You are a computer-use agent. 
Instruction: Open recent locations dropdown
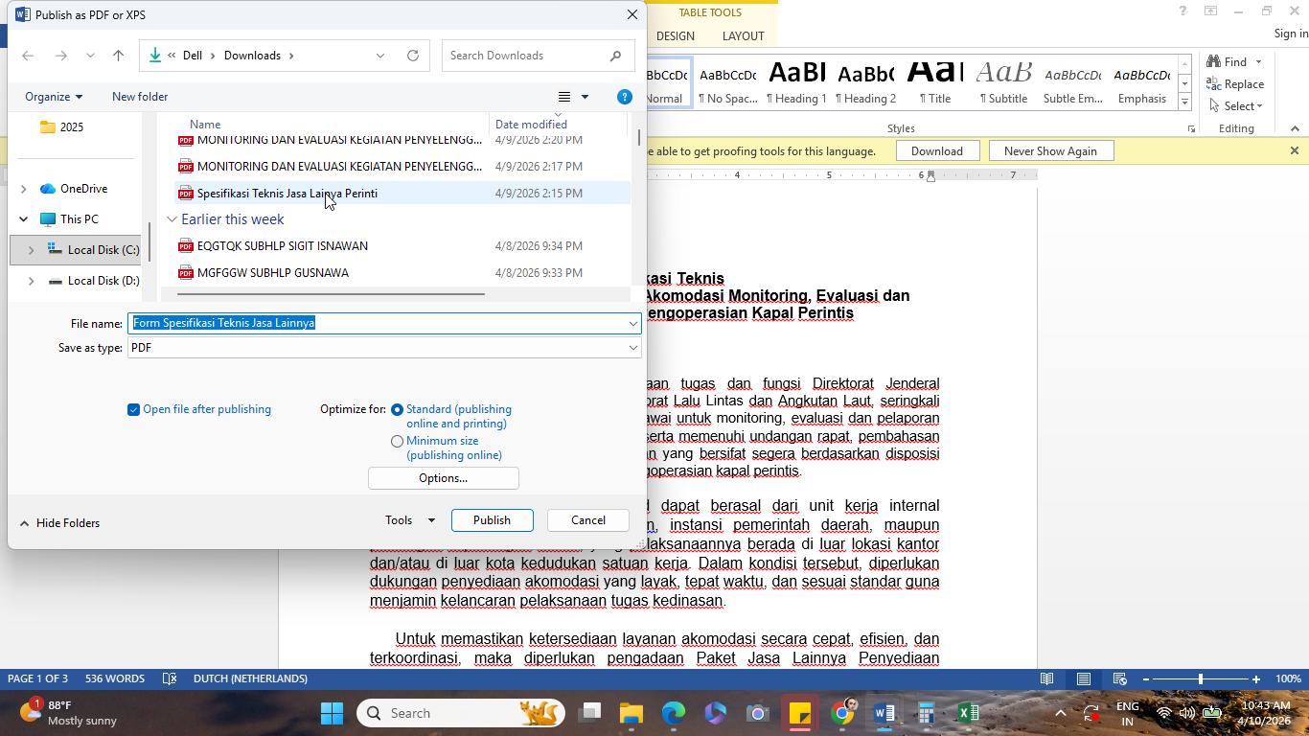90,56
